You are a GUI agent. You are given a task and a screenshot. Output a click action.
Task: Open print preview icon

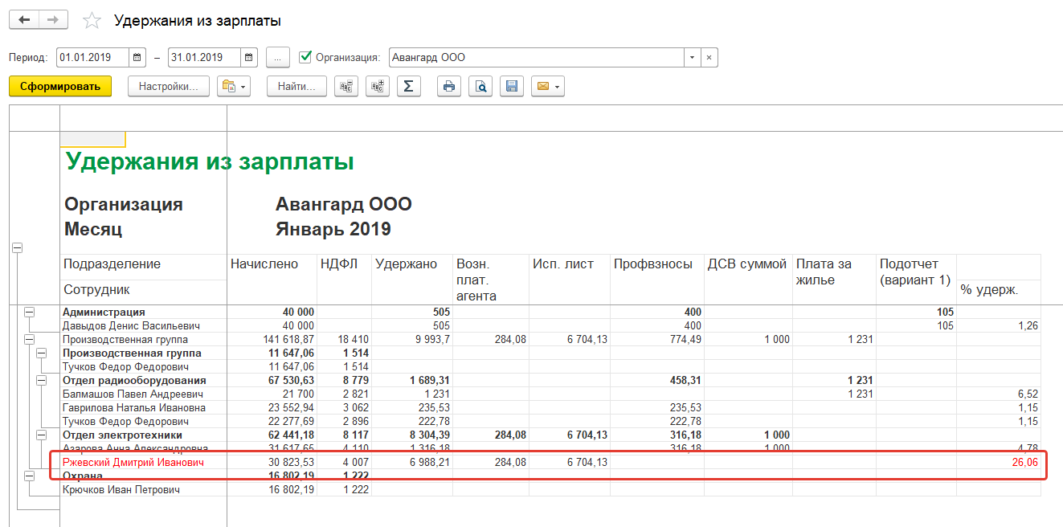coord(480,87)
